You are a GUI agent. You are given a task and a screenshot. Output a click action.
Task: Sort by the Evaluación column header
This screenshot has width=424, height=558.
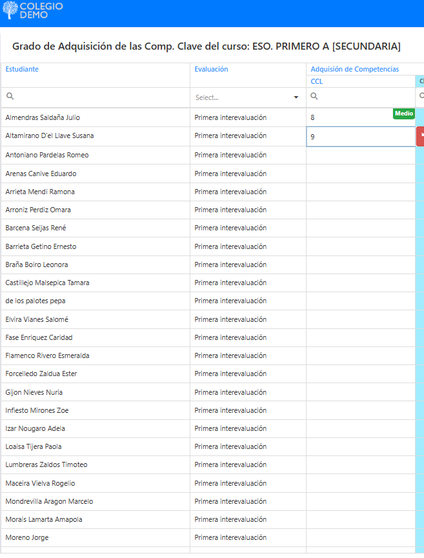point(211,69)
